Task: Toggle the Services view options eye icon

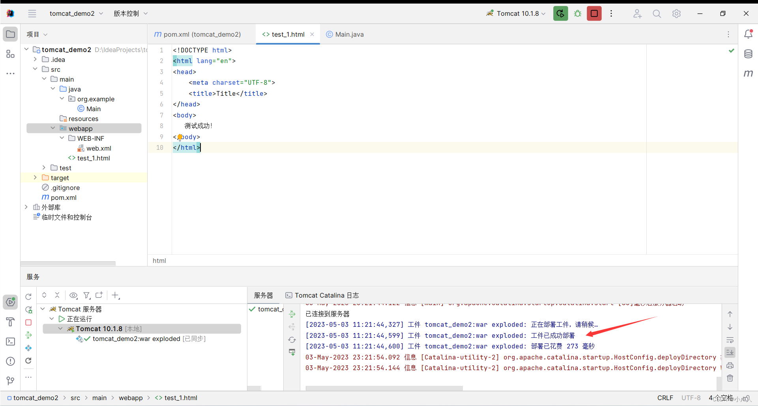Action: (73, 295)
